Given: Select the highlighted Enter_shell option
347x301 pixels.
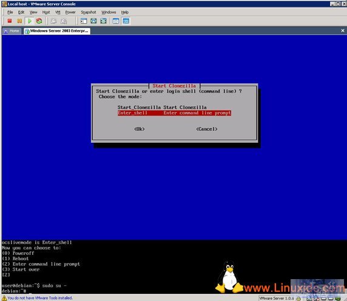Looking at the screenshot, I should point(174,113).
